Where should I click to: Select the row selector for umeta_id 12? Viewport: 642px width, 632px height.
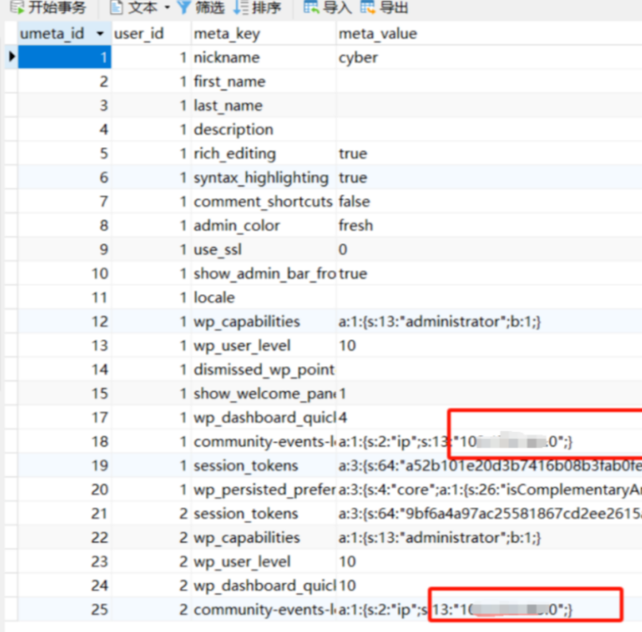coord(11,322)
